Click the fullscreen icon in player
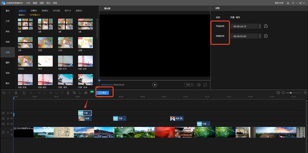The image size is (308, 153). click(x=205, y=85)
